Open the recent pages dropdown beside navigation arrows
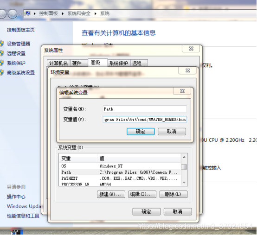The height and width of the screenshot is (235, 257). pos(20,14)
